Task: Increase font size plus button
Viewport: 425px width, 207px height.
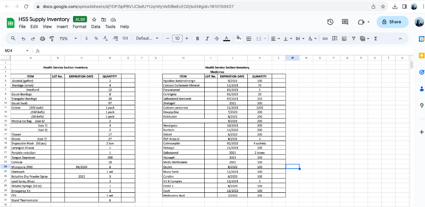Action: pos(187,38)
